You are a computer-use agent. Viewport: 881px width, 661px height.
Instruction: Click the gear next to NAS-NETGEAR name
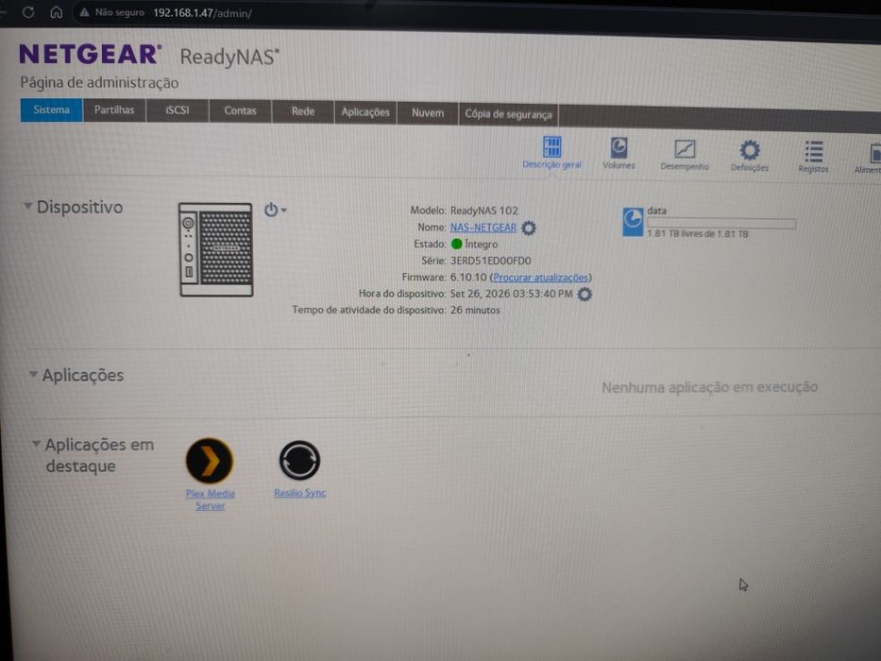[528, 228]
